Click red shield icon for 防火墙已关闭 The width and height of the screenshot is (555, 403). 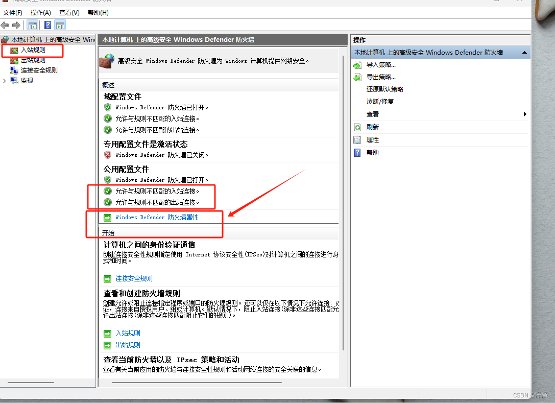point(108,155)
